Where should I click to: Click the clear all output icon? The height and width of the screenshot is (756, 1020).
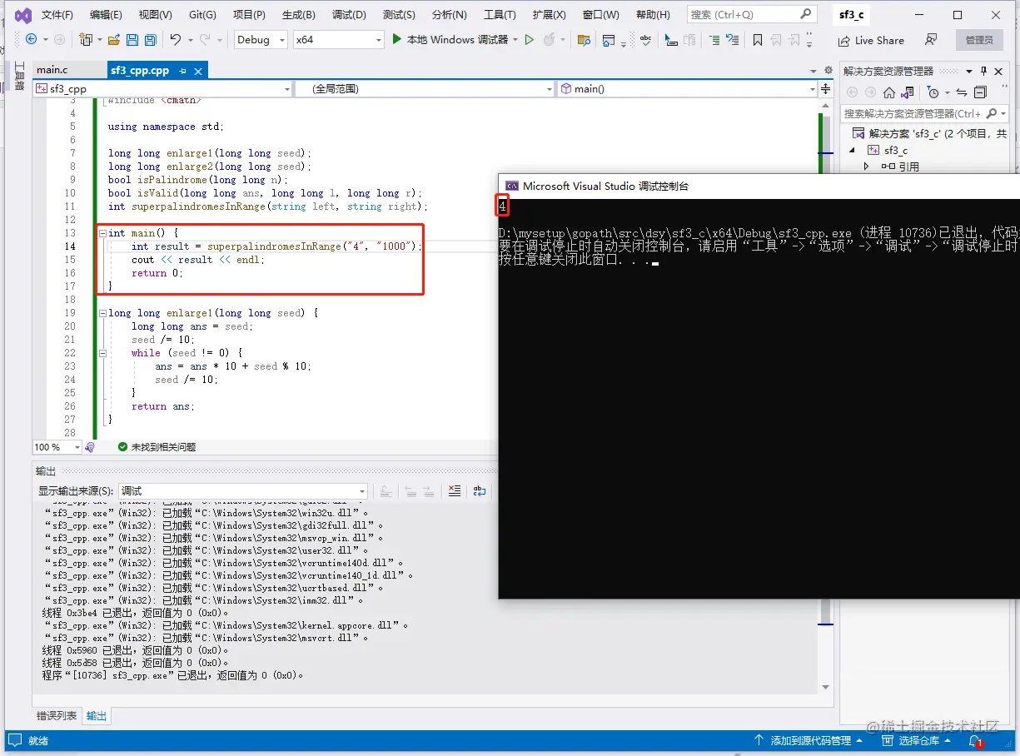tap(454, 491)
